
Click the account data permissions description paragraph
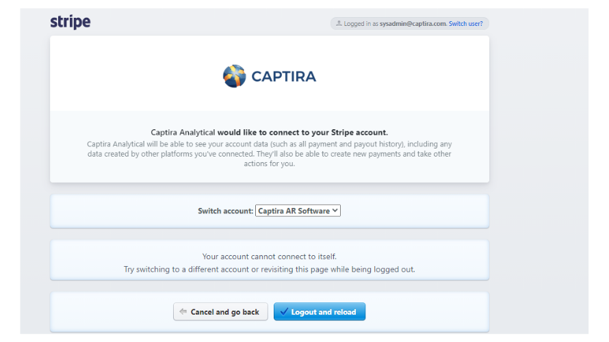point(270,154)
